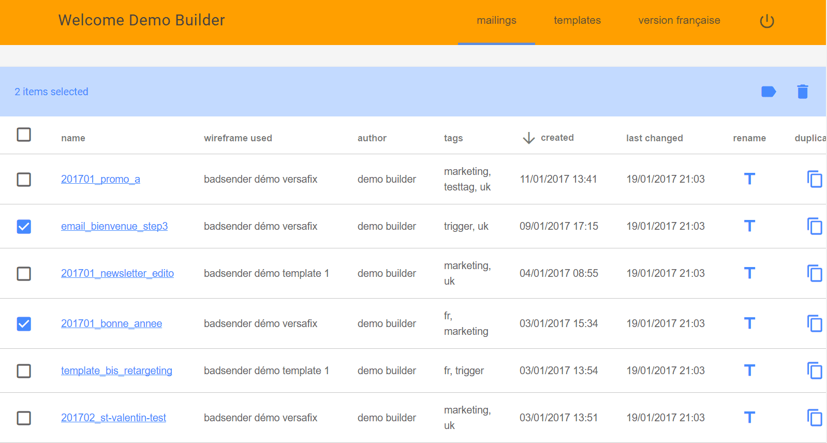Sort by the tags column header
The image size is (827, 443).
click(453, 138)
